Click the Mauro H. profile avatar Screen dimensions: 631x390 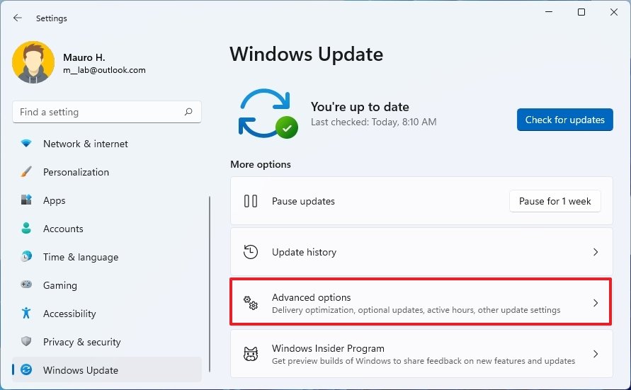click(x=33, y=62)
